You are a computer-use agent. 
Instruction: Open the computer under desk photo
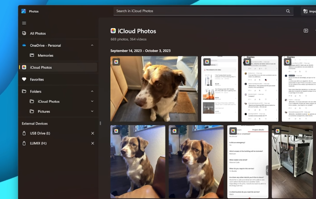[292, 162]
